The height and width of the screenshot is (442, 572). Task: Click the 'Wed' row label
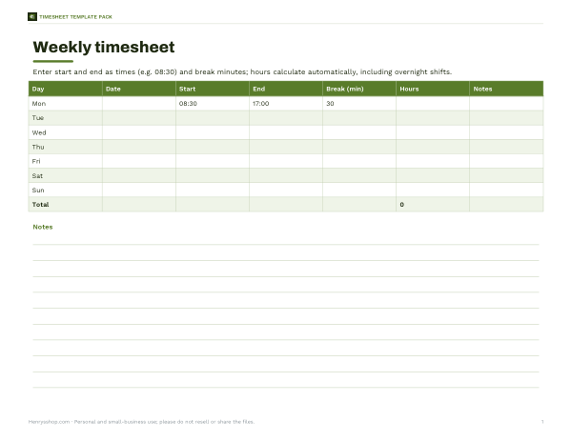[x=39, y=132]
